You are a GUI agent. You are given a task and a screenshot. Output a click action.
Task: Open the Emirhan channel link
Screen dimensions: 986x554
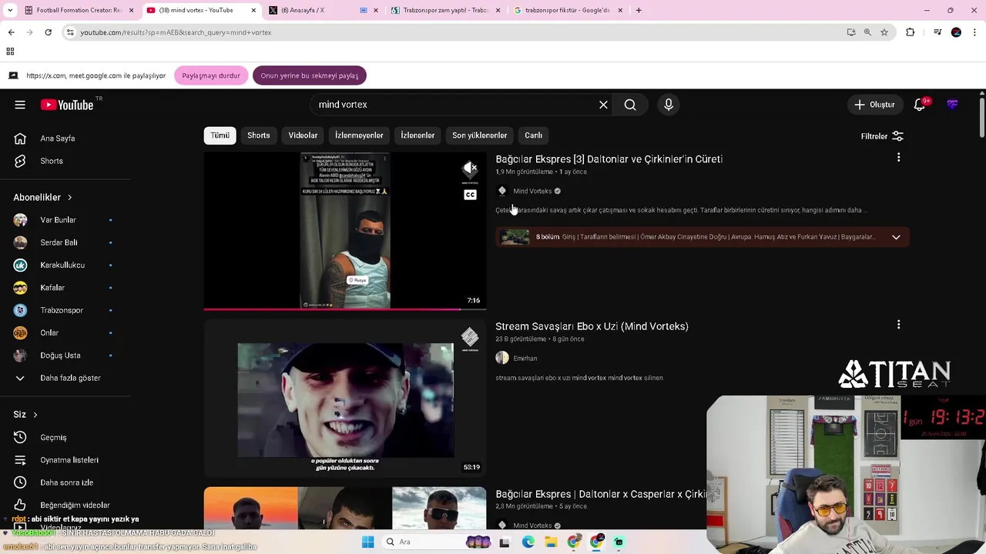[x=525, y=358]
